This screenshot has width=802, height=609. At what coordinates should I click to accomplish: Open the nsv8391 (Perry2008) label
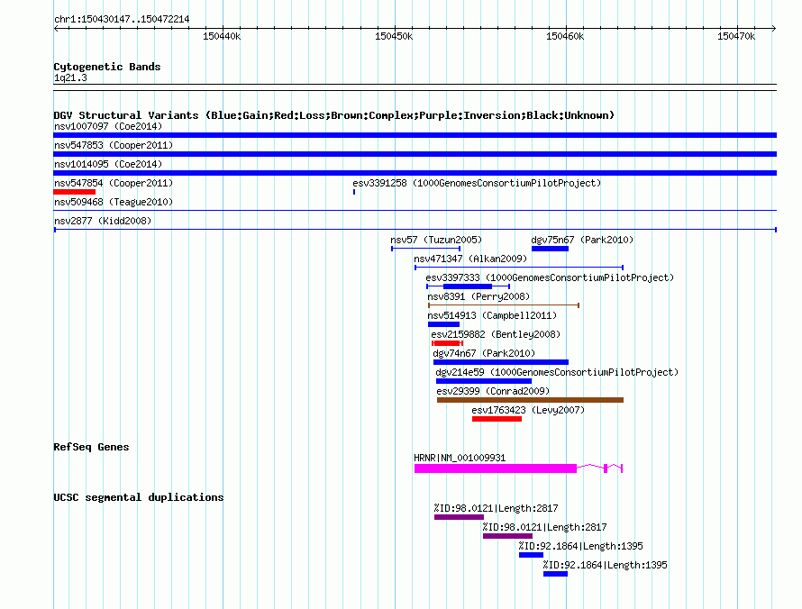point(478,296)
